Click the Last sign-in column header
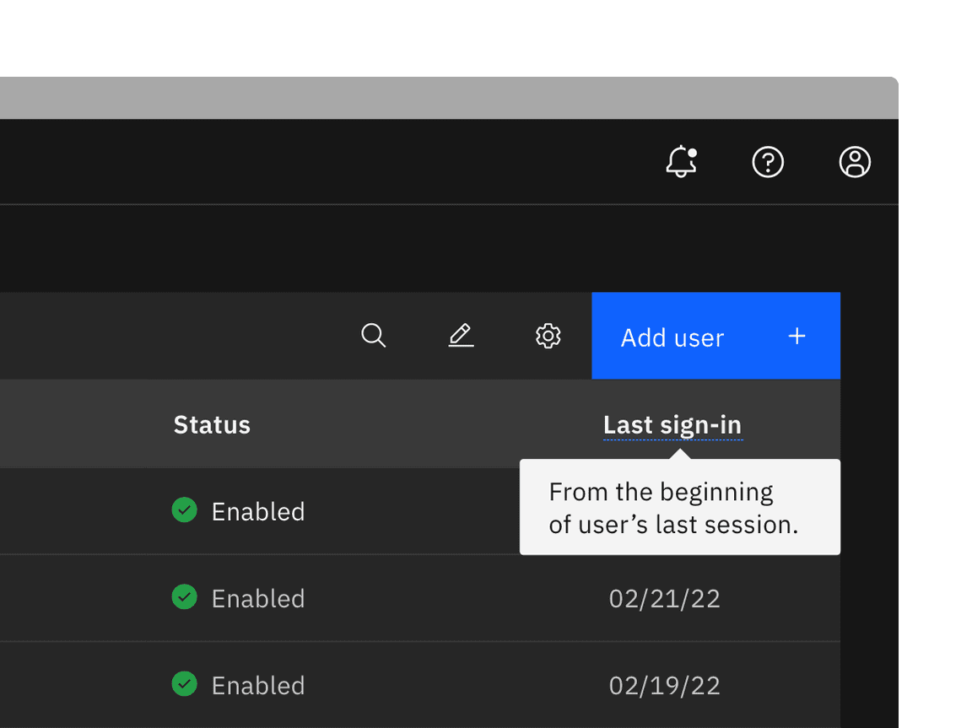972x728 pixels. [672, 425]
